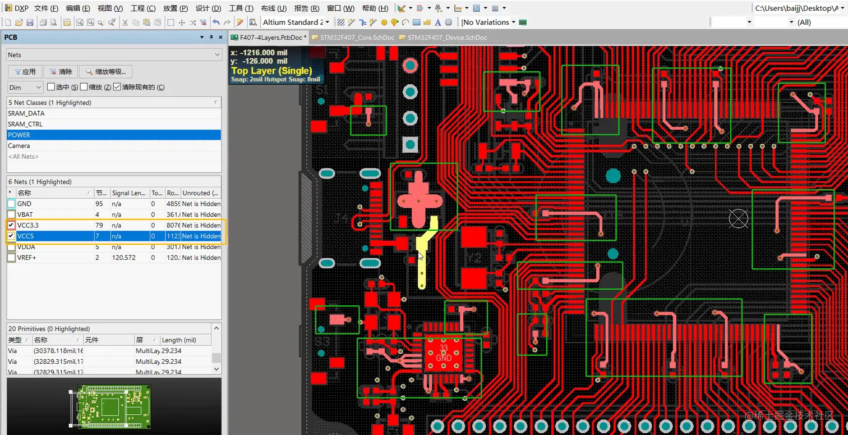Toggle the VBAT net checkbox
848x435 pixels.
(11, 214)
